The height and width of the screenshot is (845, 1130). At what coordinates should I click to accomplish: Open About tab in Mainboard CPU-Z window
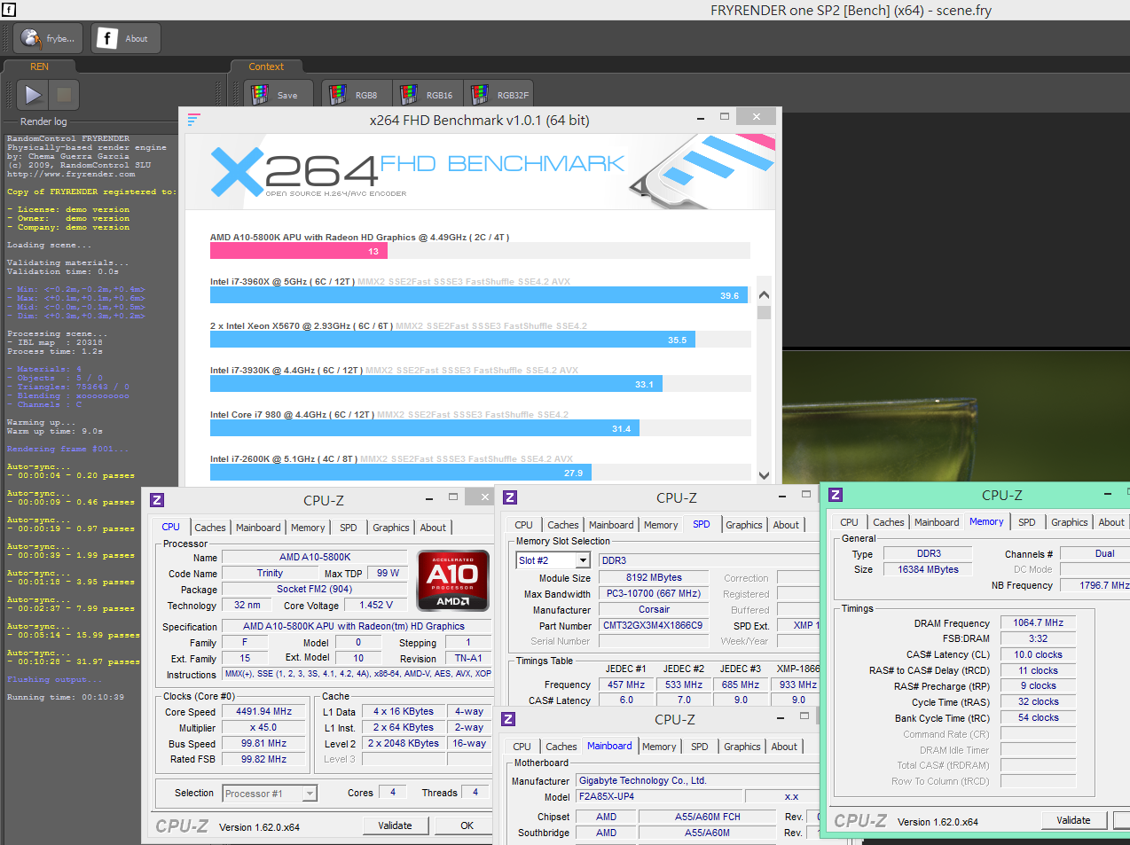click(784, 747)
